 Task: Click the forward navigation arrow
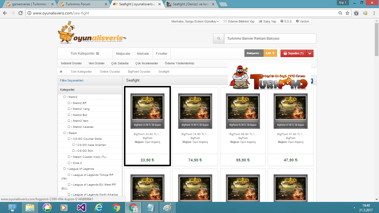13,13
